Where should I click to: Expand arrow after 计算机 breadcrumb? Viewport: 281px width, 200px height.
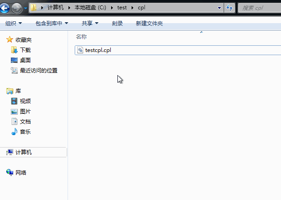(69, 8)
